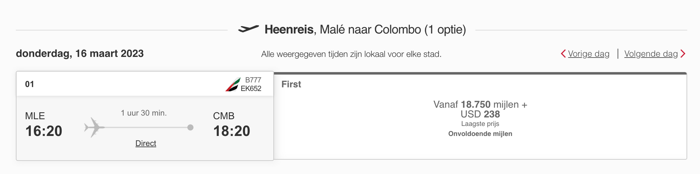The height and width of the screenshot is (174, 700).
Task: Click the red right chevron after Volgende dag
Action: [x=683, y=54]
